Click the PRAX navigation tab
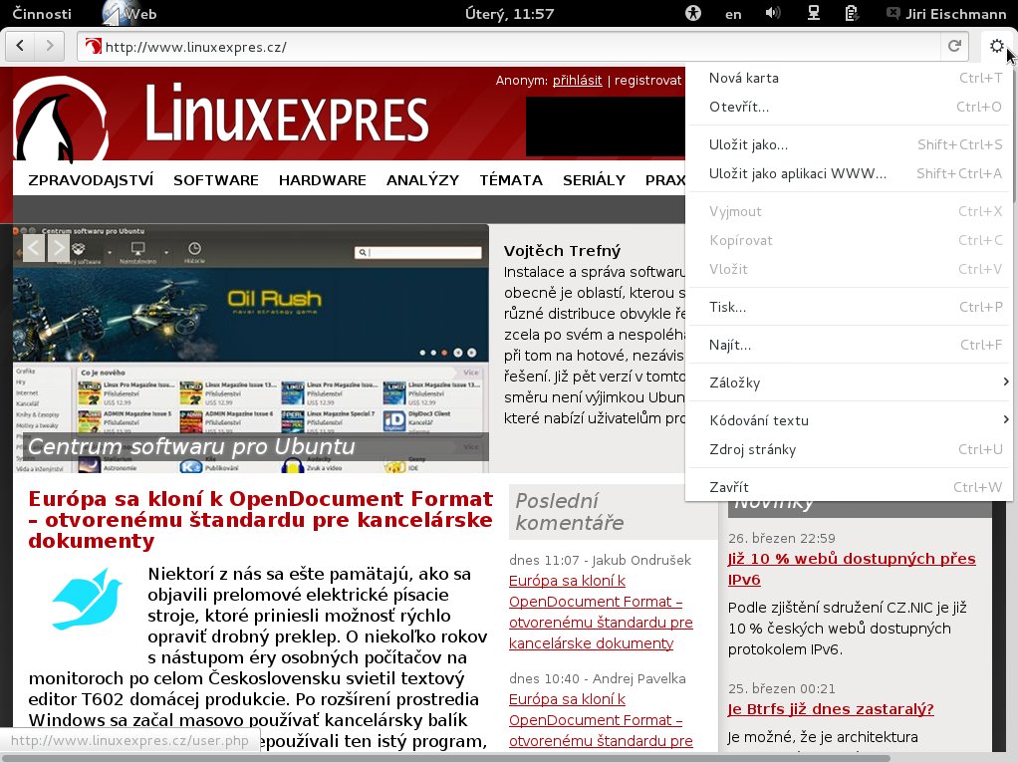 click(664, 180)
